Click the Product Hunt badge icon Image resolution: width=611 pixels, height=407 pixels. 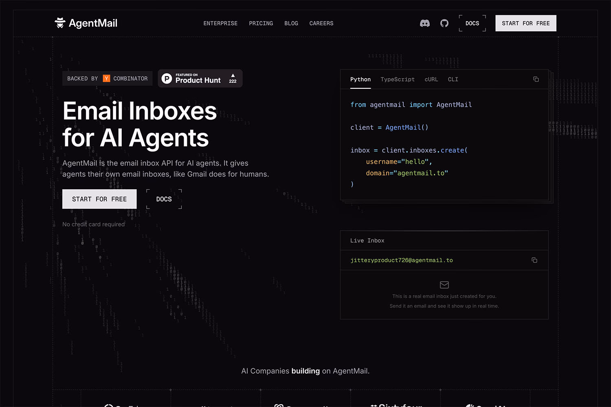point(167,78)
